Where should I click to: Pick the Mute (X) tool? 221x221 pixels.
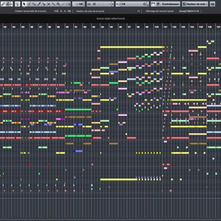tap(49, 4)
